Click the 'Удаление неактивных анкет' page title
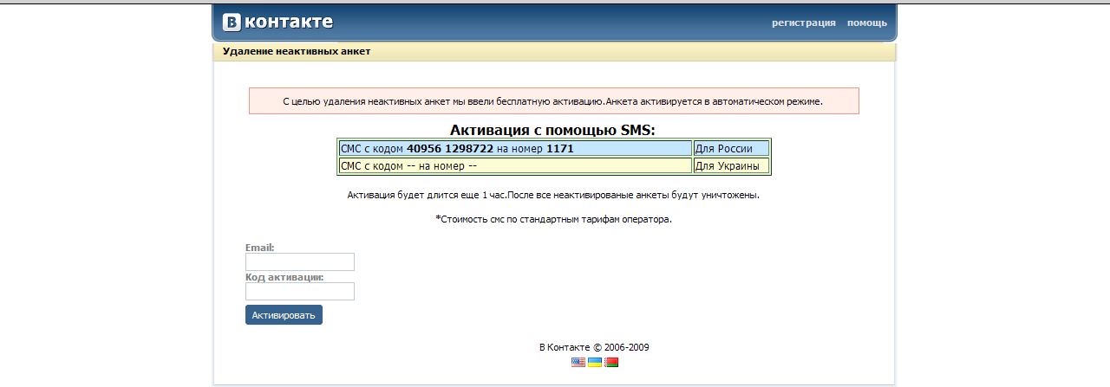 point(297,51)
